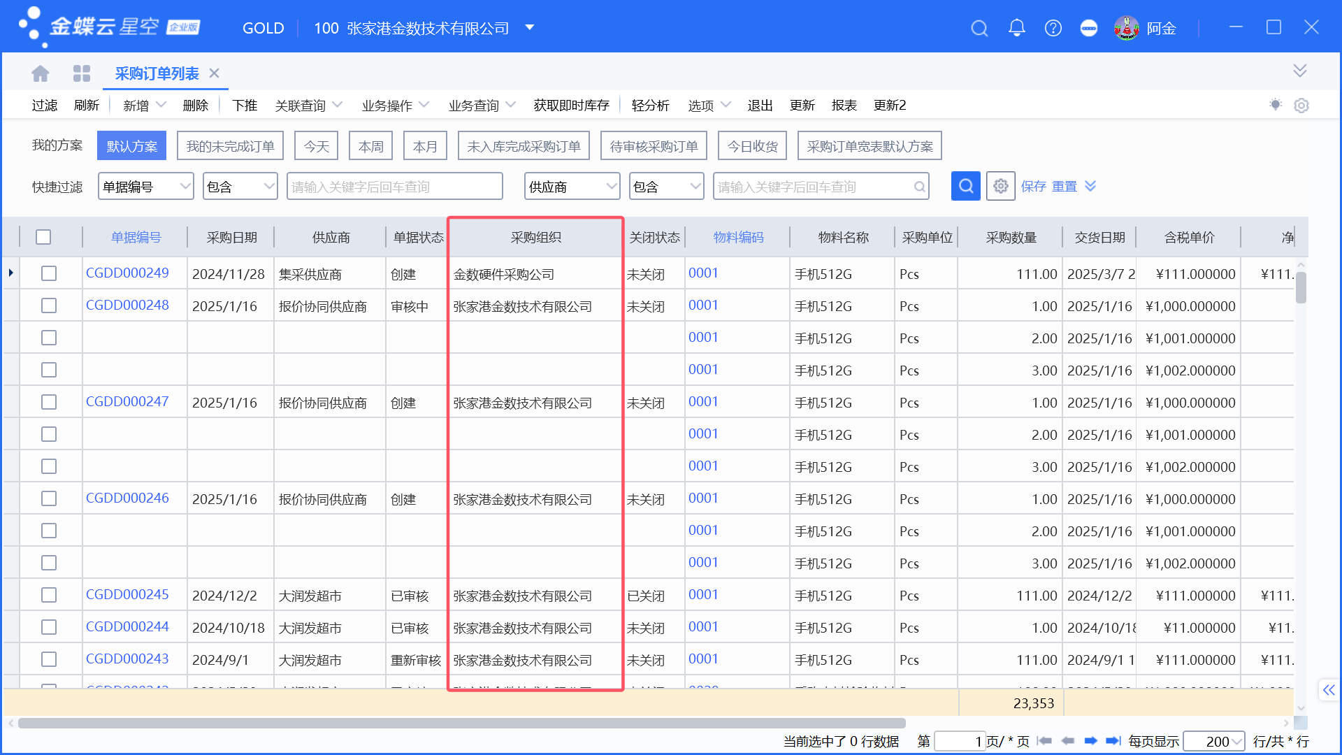Open the search icon in title bar
Image resolution: width=1342 pixels, height=755 pixels.
coord(979,28)
